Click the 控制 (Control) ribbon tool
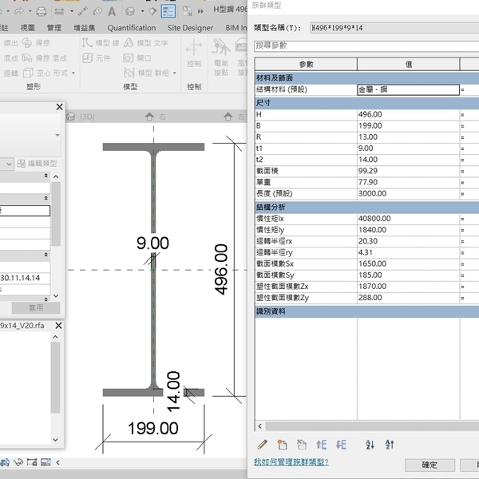The height and width of the screenshot is (479, 479). (x=194, y=54)
